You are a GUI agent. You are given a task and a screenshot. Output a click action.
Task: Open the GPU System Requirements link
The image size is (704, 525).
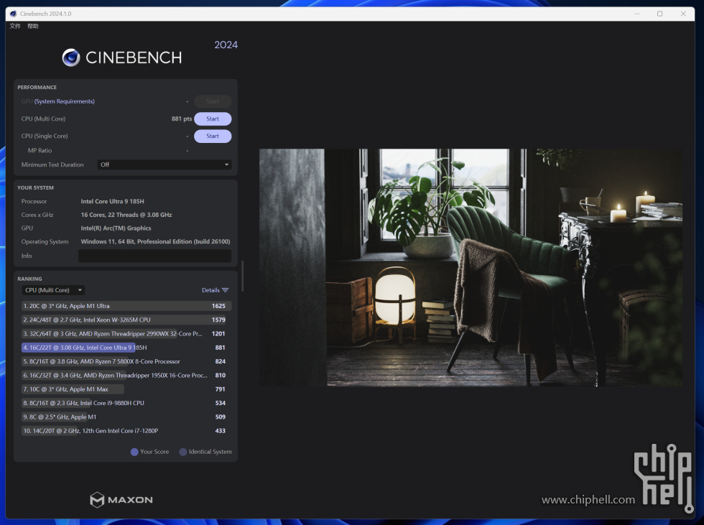[x=65, y=101]
